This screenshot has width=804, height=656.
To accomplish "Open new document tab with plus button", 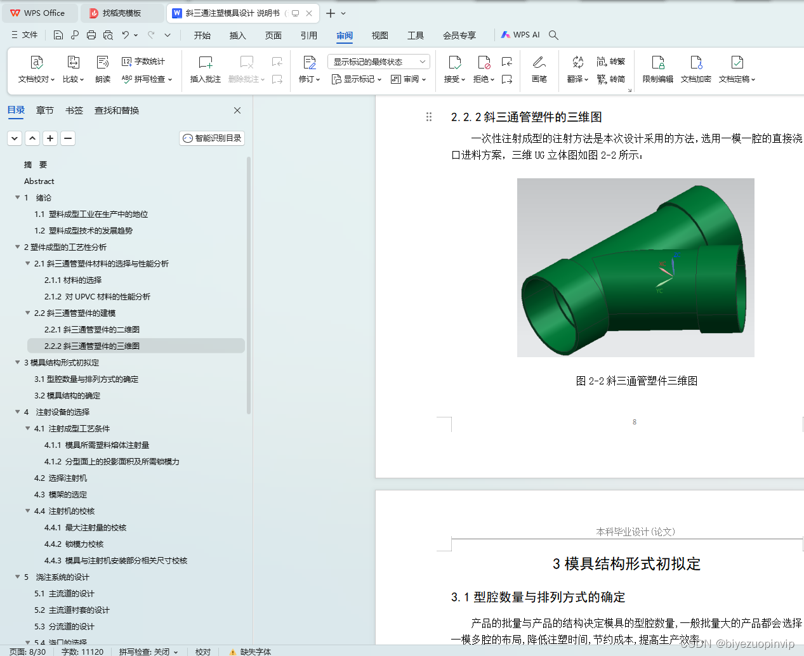I will 331,13.
